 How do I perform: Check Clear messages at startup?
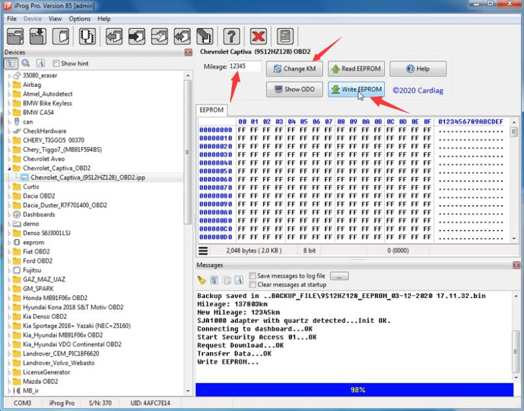pos(253,285)
